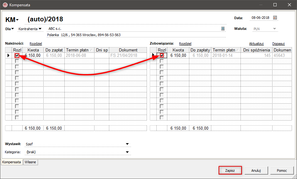Click the Należności Dokument column header
Image resolution: width=297 pixels, height=179 pixels.
coord(128,50)
